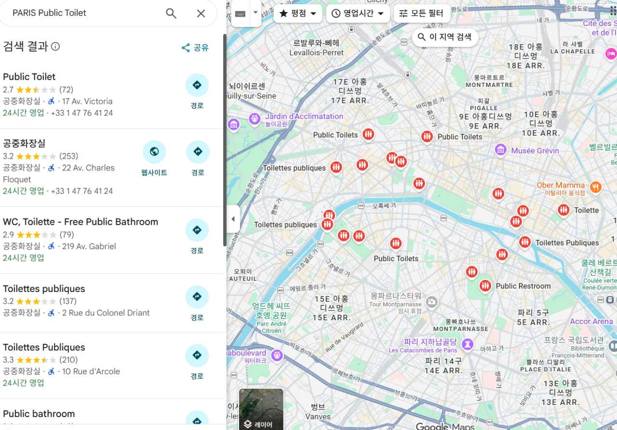Click wheelchair icon in 10 Rue d'Arcole result
617x430 pixels.
(x=51, y=371)
